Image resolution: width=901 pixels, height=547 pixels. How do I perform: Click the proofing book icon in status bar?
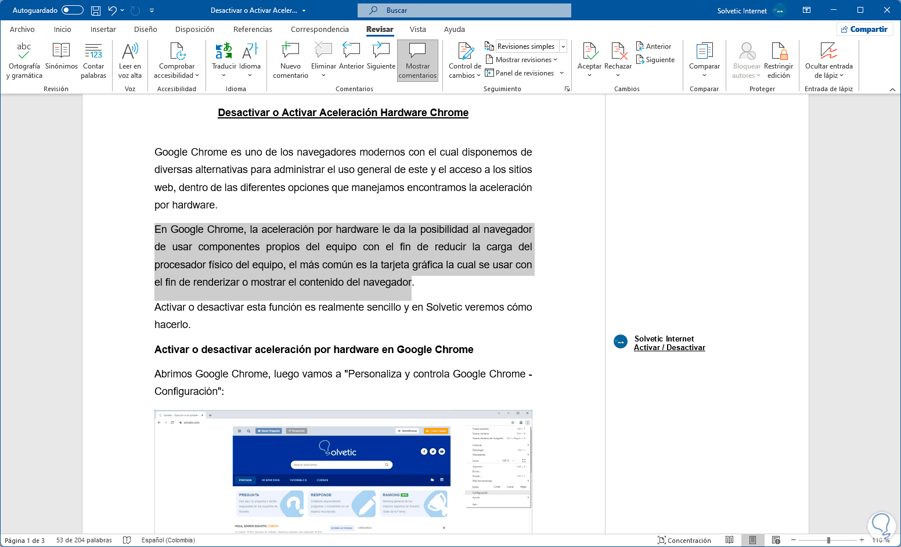click(127, 540)
